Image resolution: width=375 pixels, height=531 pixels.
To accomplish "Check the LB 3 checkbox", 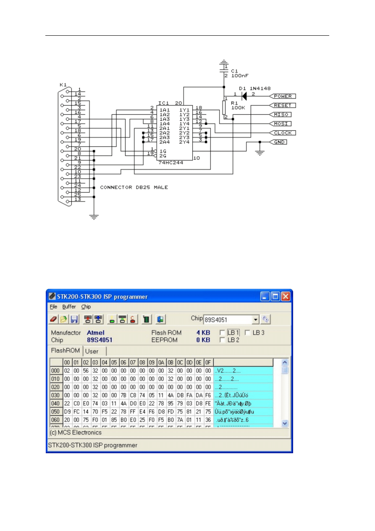I will (247, 333).
